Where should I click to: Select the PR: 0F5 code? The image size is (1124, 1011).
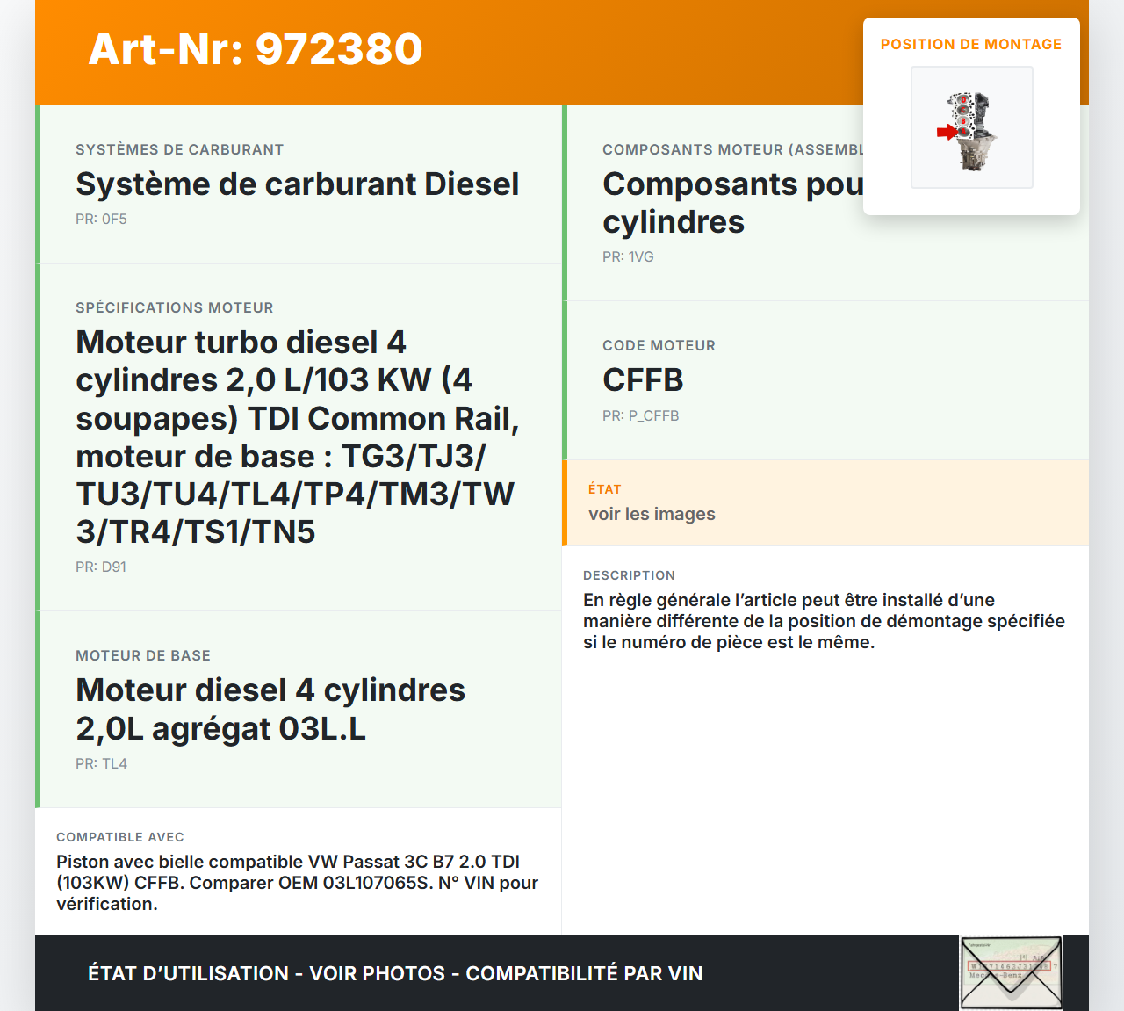click(101, 220)
